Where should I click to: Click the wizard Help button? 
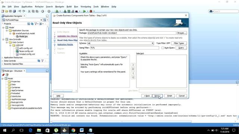(58, 96)
